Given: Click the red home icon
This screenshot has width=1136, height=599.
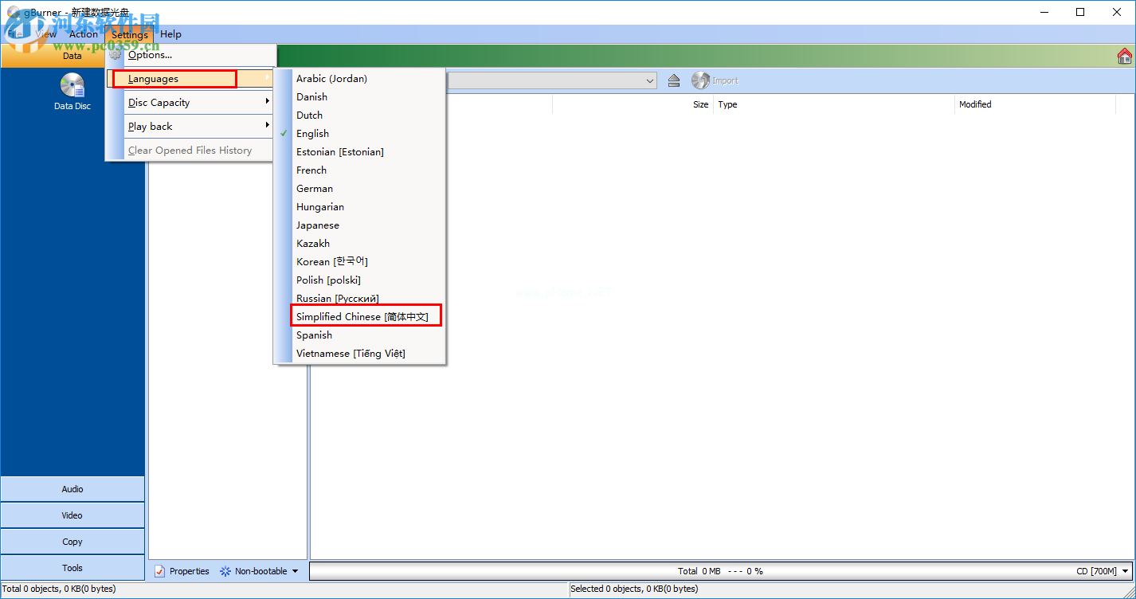Looking at the screenshot, I should click(1125, 56).
